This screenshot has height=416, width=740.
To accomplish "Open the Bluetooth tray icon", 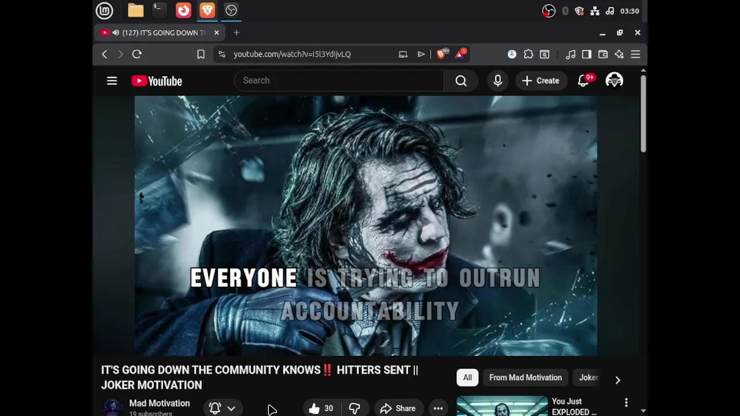I will [x=565, y=11].
